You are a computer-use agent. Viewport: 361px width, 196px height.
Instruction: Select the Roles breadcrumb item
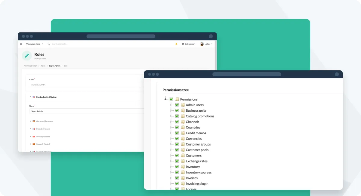point(43,66)
